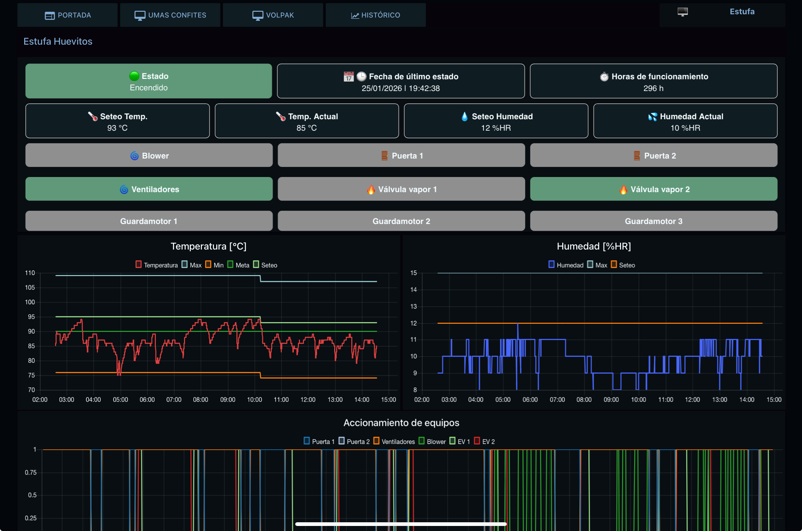Click the green status circle beside Estado
This screenshot has height=531, width=802.
click(134, 76)
